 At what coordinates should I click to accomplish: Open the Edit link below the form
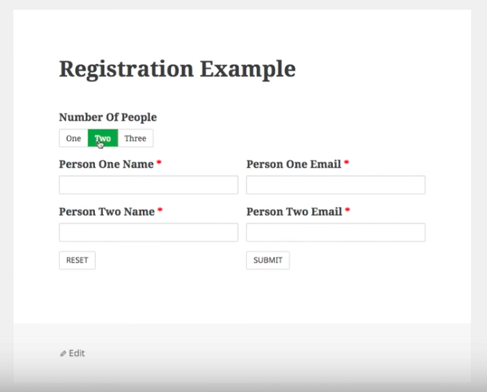coord(77,353)
